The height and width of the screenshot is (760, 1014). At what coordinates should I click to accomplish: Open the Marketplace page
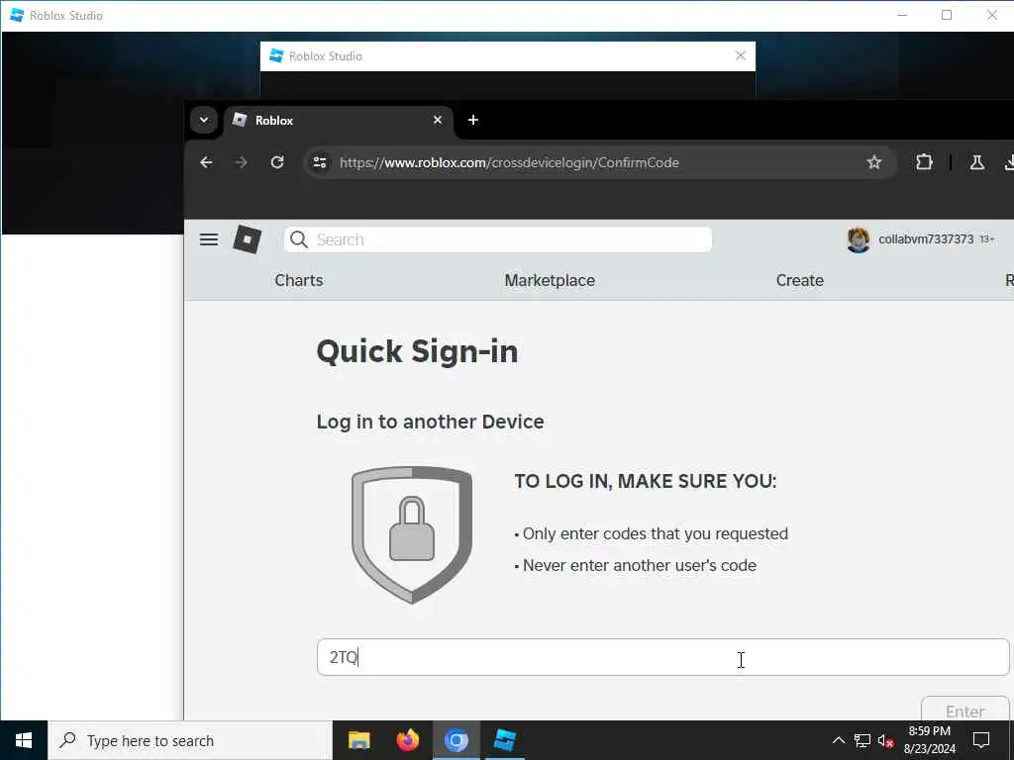pos(550,280)
